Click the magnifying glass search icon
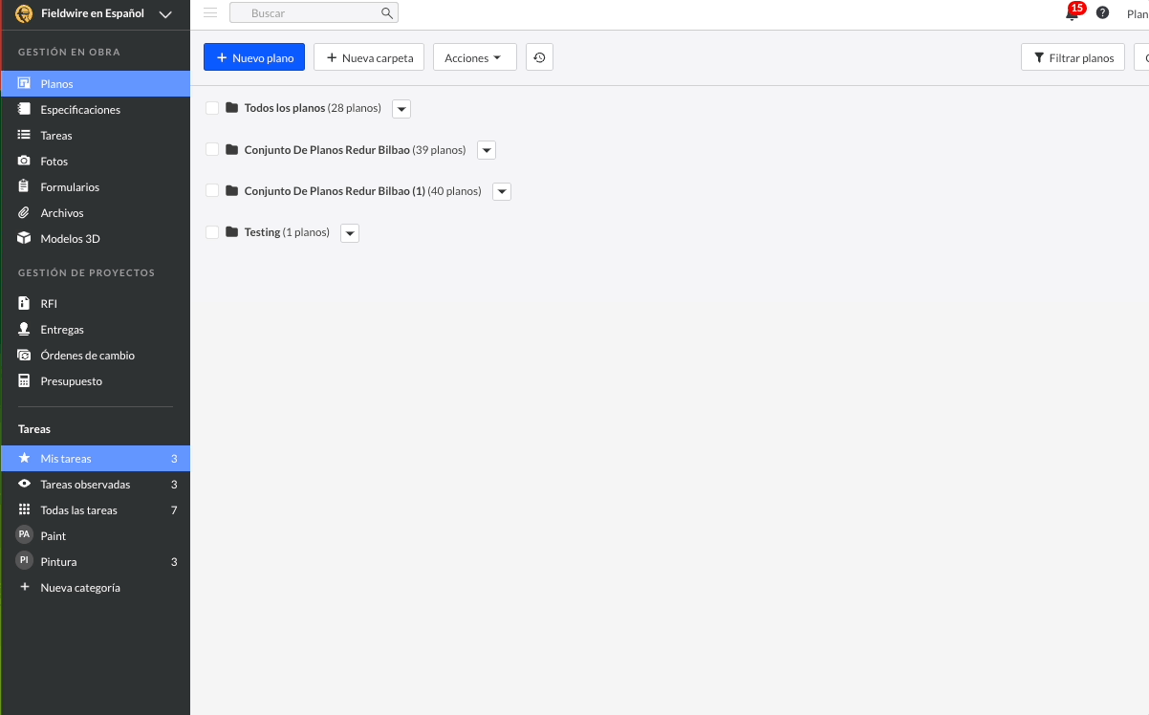The height and width of the screenshot is (715, 1149). (x=386, y=13)
